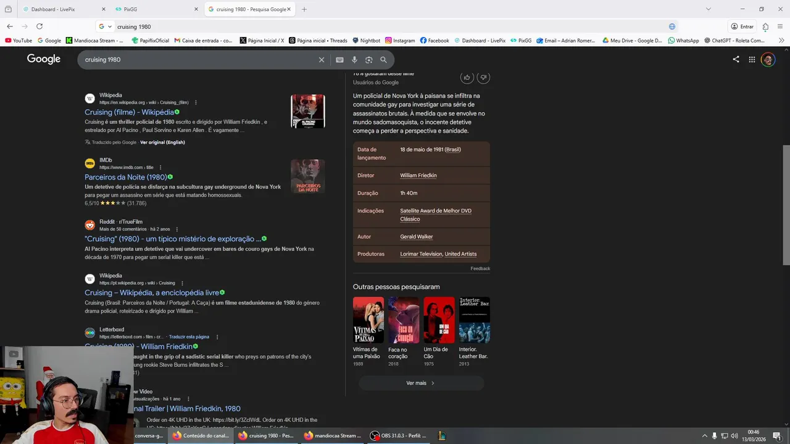Open Cruising (filme) - Wikipédia result
The image size is (790, 444).
(x=129, y=112)
